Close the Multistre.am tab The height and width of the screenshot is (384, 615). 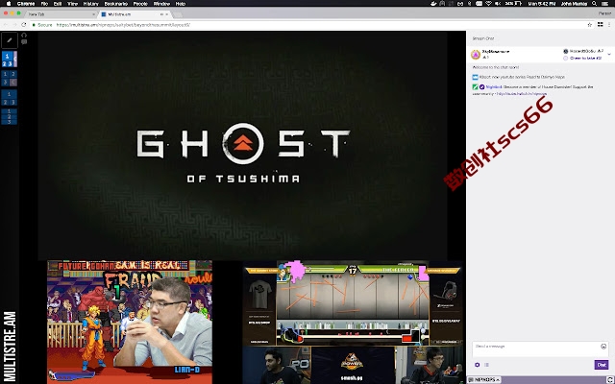[167, 14]
